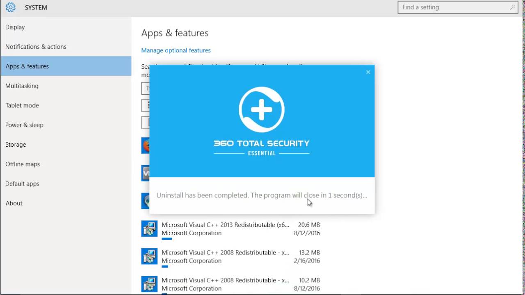
Task: Click the SYSTEM title text
Action: point(36,7)
